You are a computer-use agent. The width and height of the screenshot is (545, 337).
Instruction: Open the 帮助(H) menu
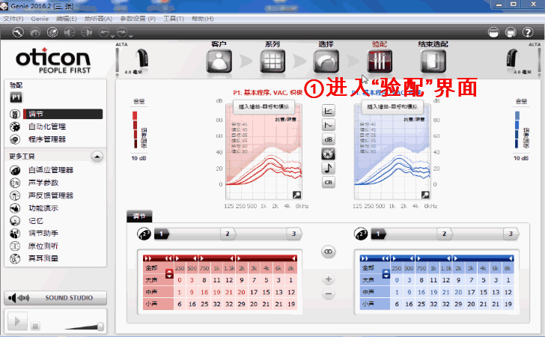(203, 19)
